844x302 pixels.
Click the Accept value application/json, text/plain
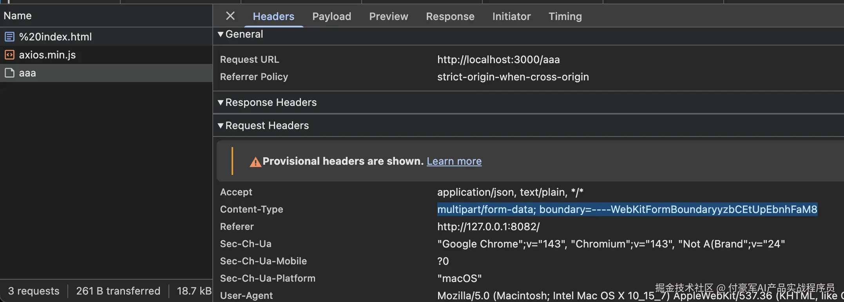coord(510,192)
